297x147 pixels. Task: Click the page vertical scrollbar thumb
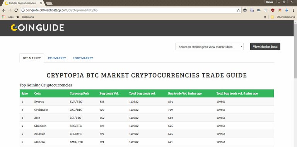coord(295,50)
